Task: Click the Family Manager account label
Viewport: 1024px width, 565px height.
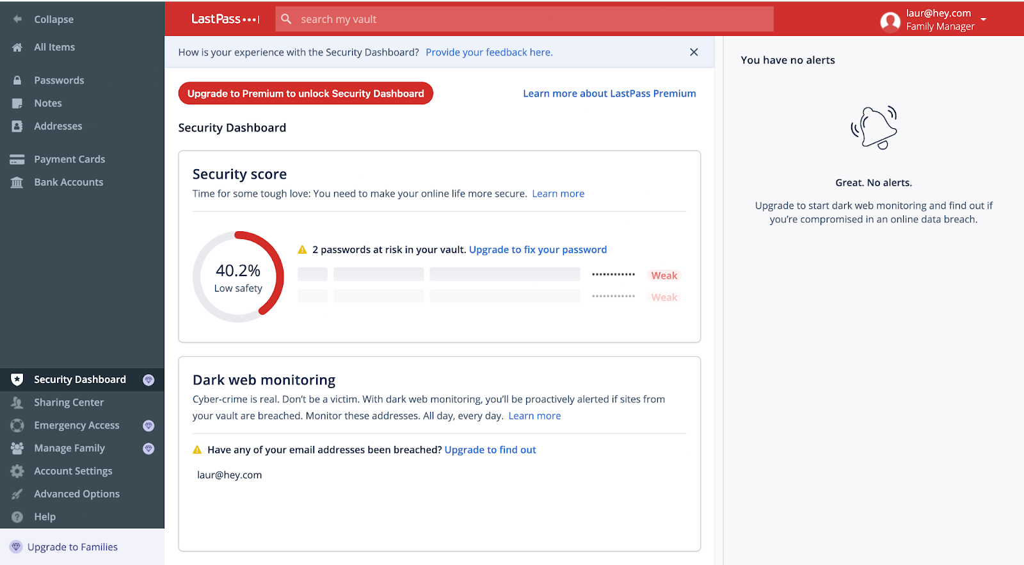Action: (940, 27)
